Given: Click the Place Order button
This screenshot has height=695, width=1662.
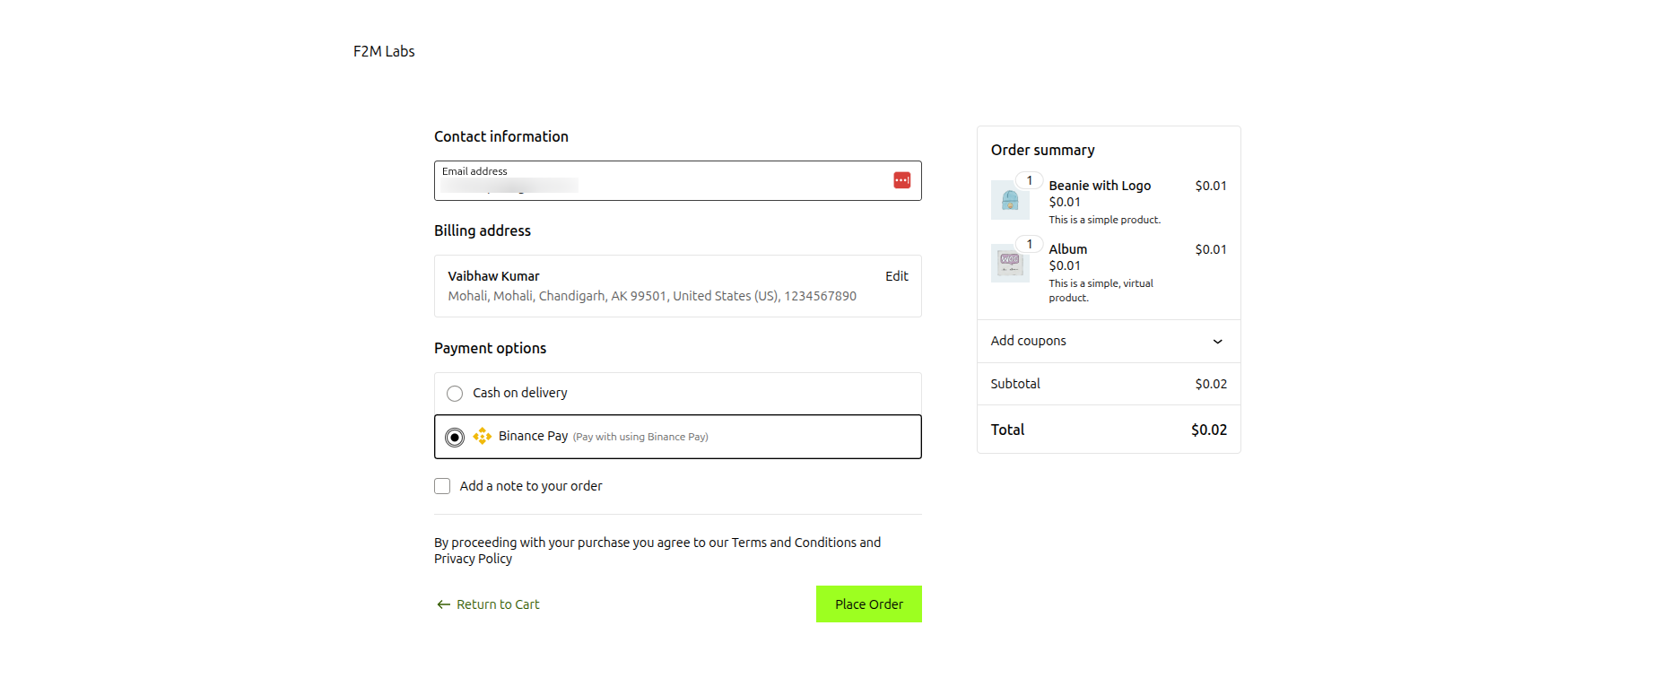Looking at the screenshot, I should coord(869,604).
